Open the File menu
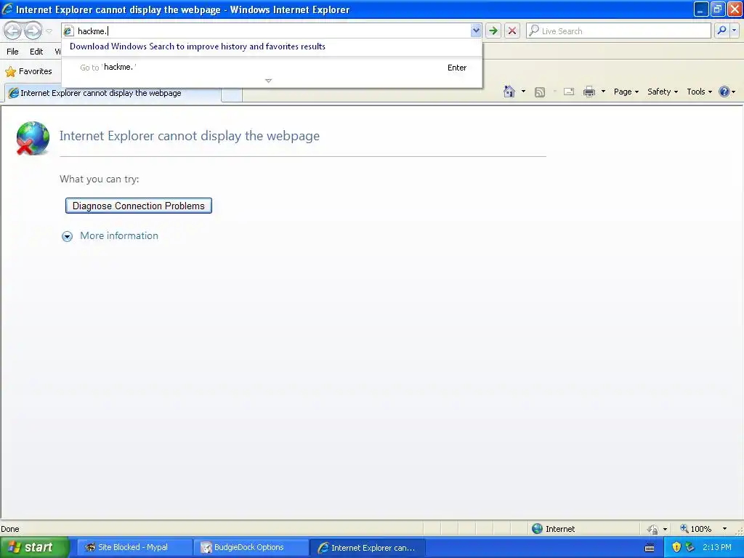 12,52
